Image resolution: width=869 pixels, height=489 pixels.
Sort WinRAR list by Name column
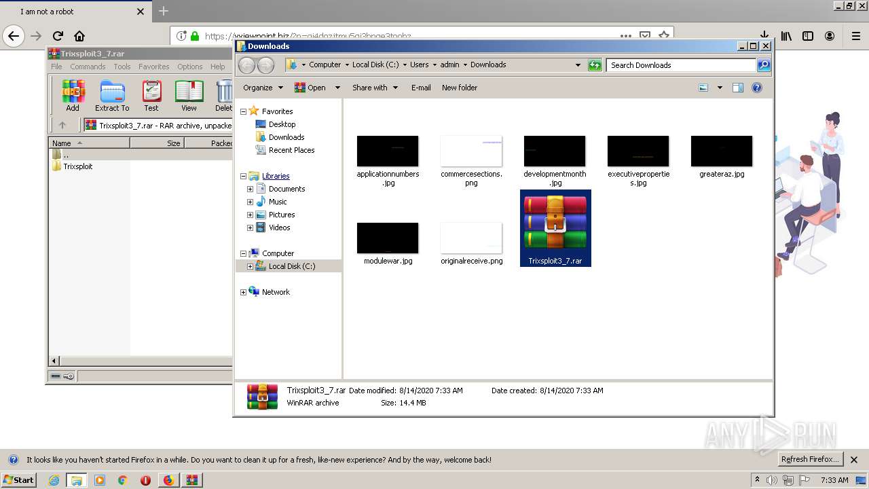coord(89,143)
